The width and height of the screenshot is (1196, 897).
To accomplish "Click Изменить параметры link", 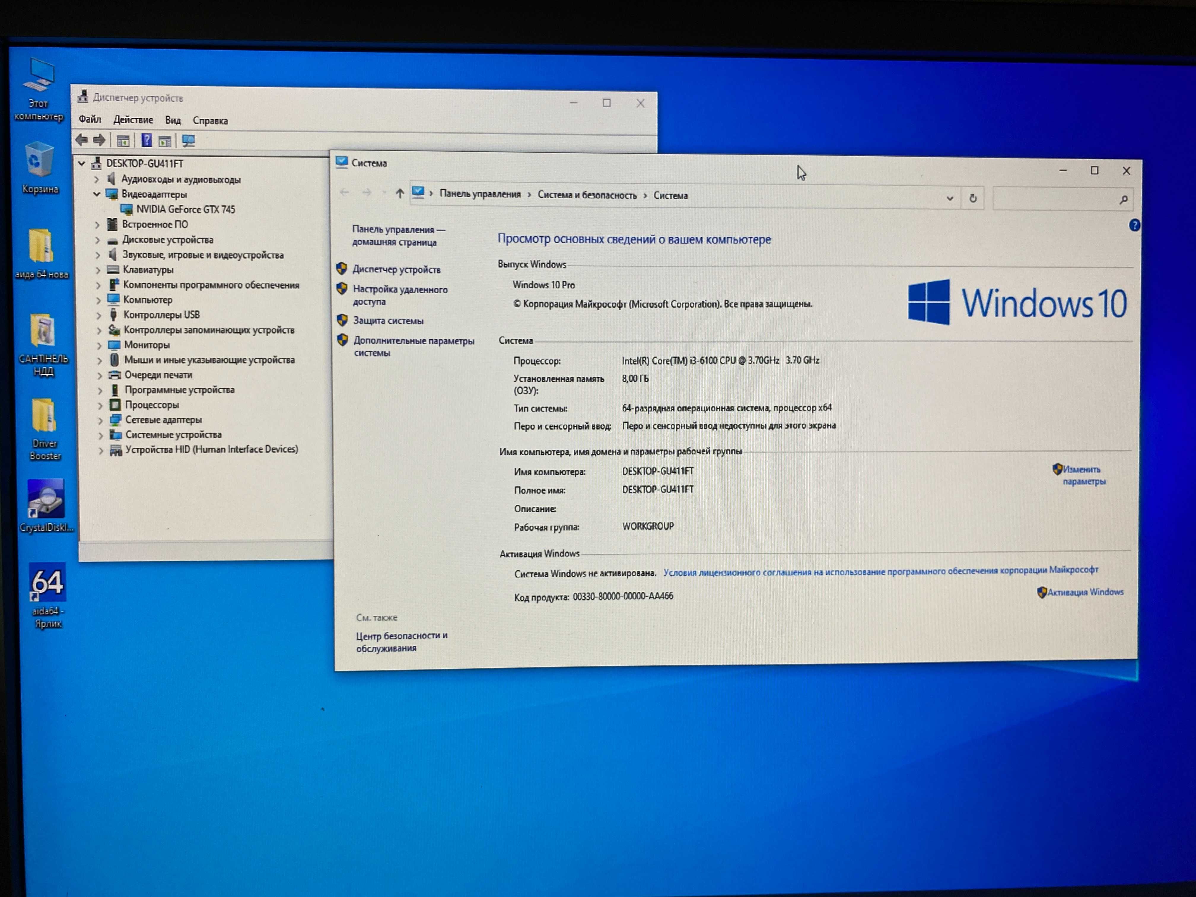I will pos(1084,475).
